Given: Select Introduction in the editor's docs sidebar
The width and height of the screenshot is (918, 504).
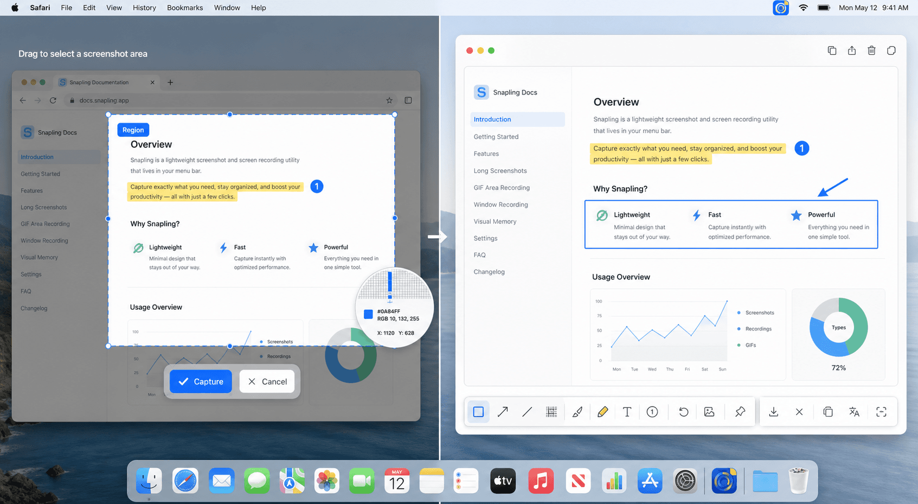Looking at the screenshot, I should coord(517,119).
